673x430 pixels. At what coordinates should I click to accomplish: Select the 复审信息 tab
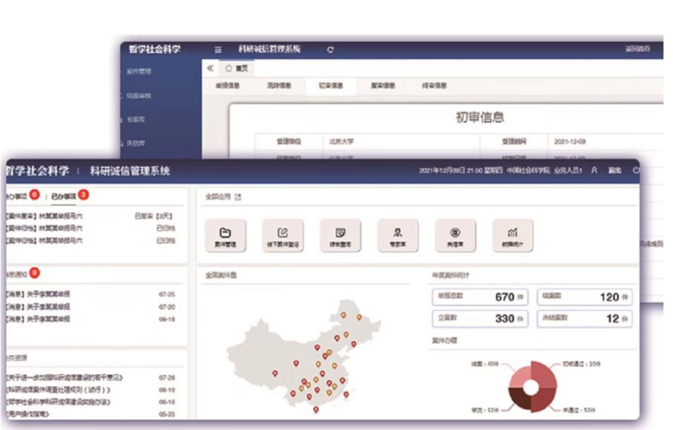coord(383,86)
